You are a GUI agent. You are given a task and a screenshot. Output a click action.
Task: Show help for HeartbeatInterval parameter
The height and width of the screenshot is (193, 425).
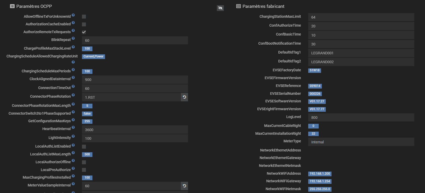73,127
